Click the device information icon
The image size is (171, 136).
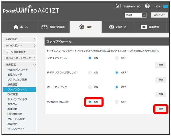pyautogui.click(x=144, y=27)
